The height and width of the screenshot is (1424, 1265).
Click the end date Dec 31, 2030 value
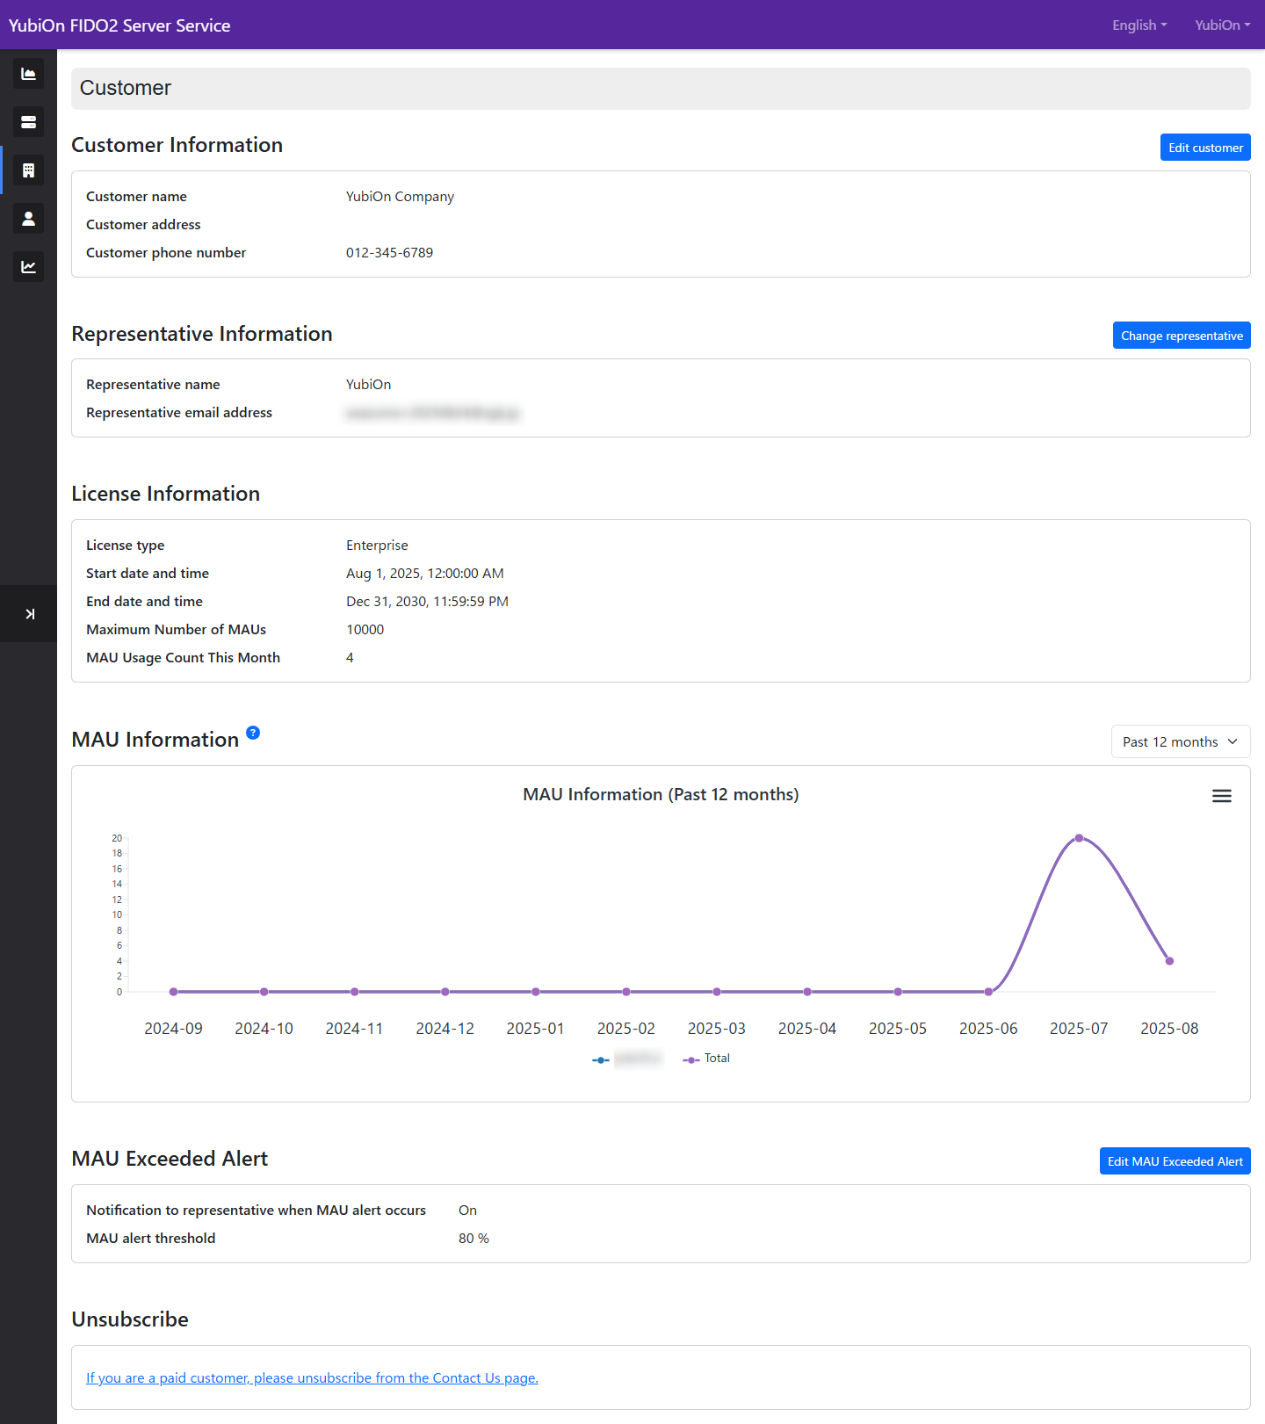click(427, 602)
